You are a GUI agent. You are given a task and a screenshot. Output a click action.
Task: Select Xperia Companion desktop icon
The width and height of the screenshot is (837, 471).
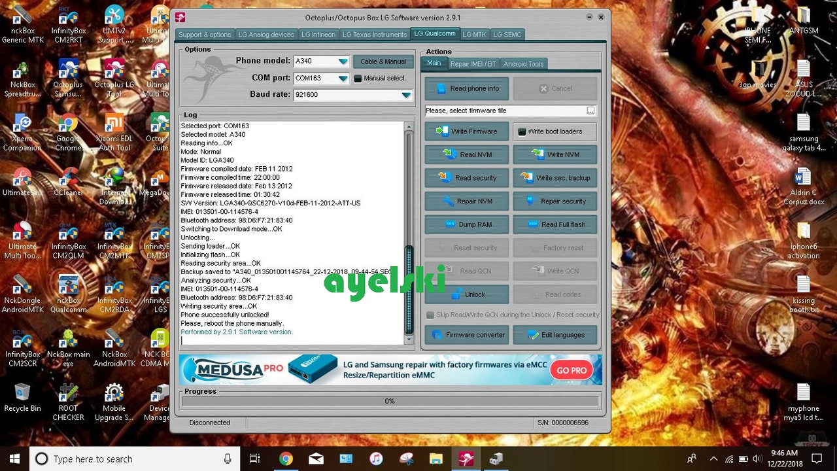pyautogui.click(x=23, y=131)
